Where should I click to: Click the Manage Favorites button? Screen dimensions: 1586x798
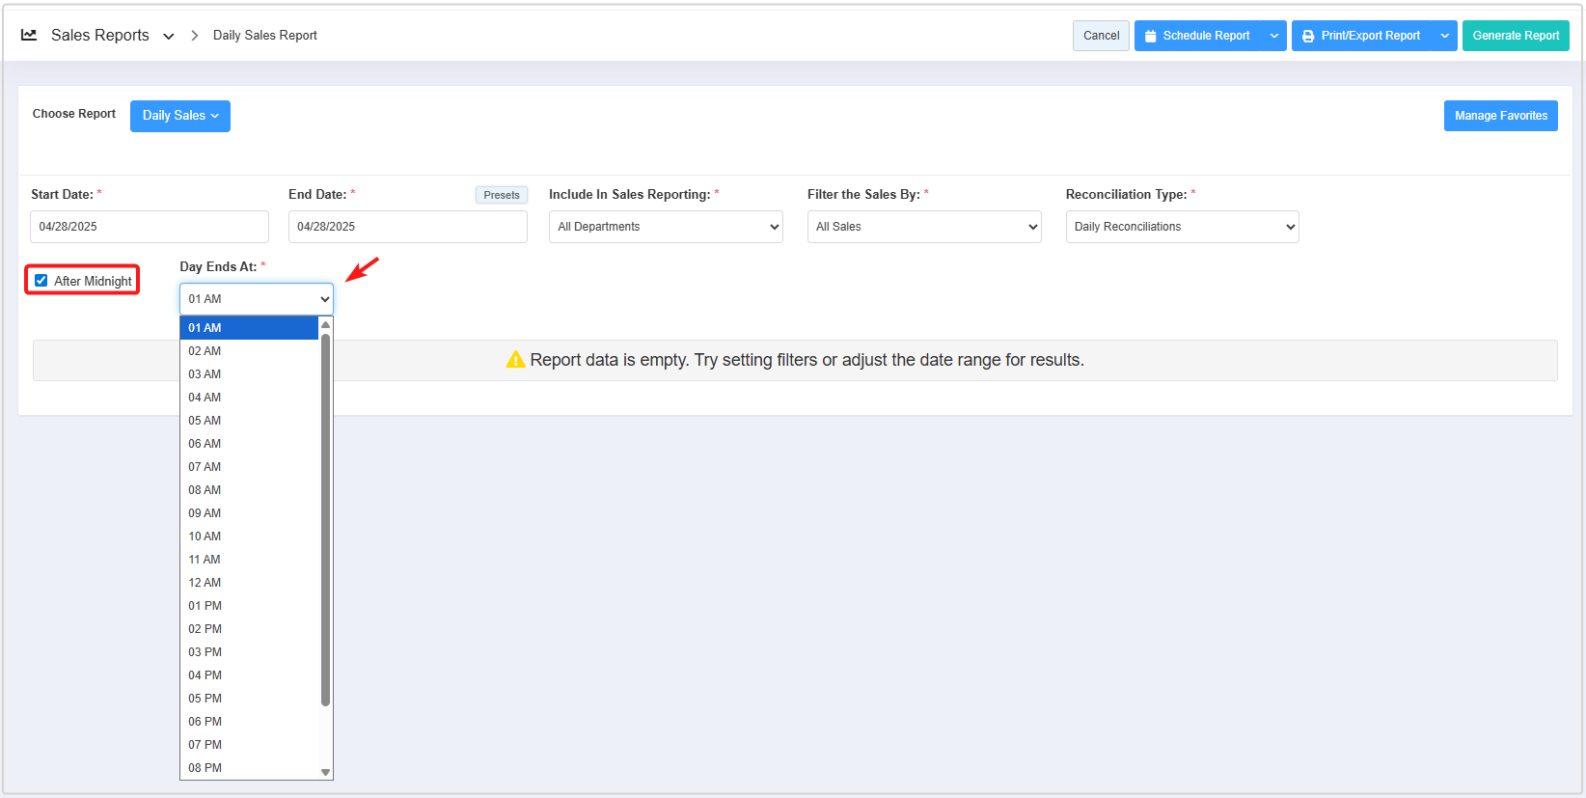(1500, 116)
